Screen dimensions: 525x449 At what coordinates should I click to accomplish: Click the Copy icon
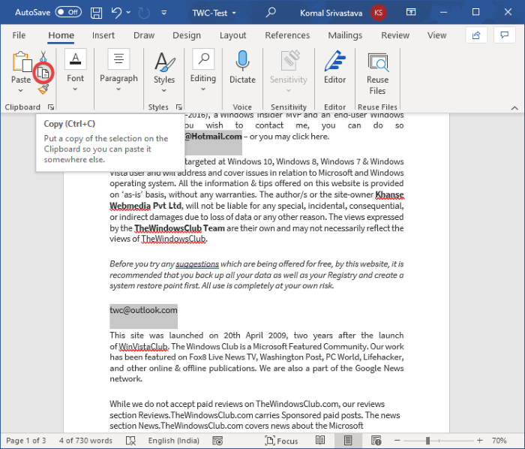point(43,73)
